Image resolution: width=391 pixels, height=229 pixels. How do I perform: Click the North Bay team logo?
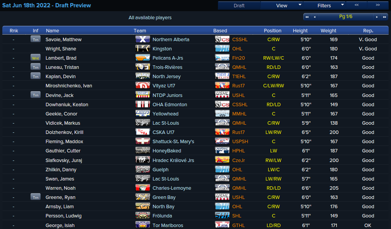click(x=143, y=206)
